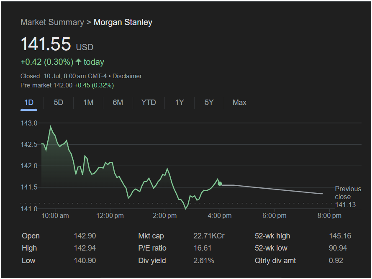Click the 4:00 pm axis label
This screenshot has width=372, height=279.
[220, 216]
